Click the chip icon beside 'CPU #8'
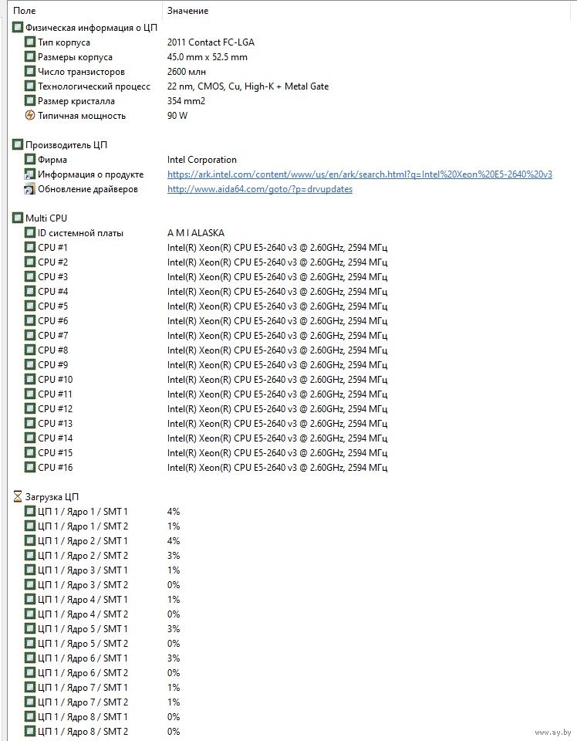This screenshot has height=741, width=577. [30, 350]
